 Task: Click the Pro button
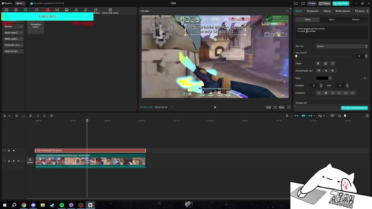312,3
